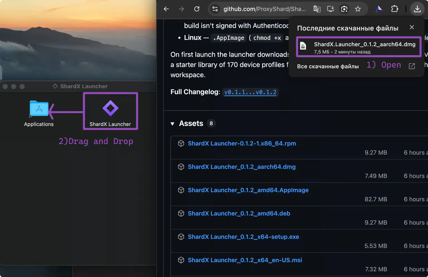Click the package icon beside the rpm asset
The image size is (428, 277).
[181, 144]
